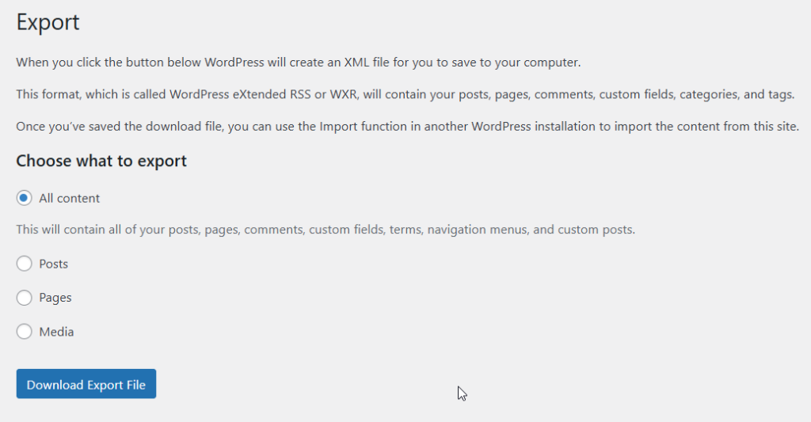This screenshot has width=811, height=422.
Task: Click the "All content" label text
Action: tap(70, 199)
